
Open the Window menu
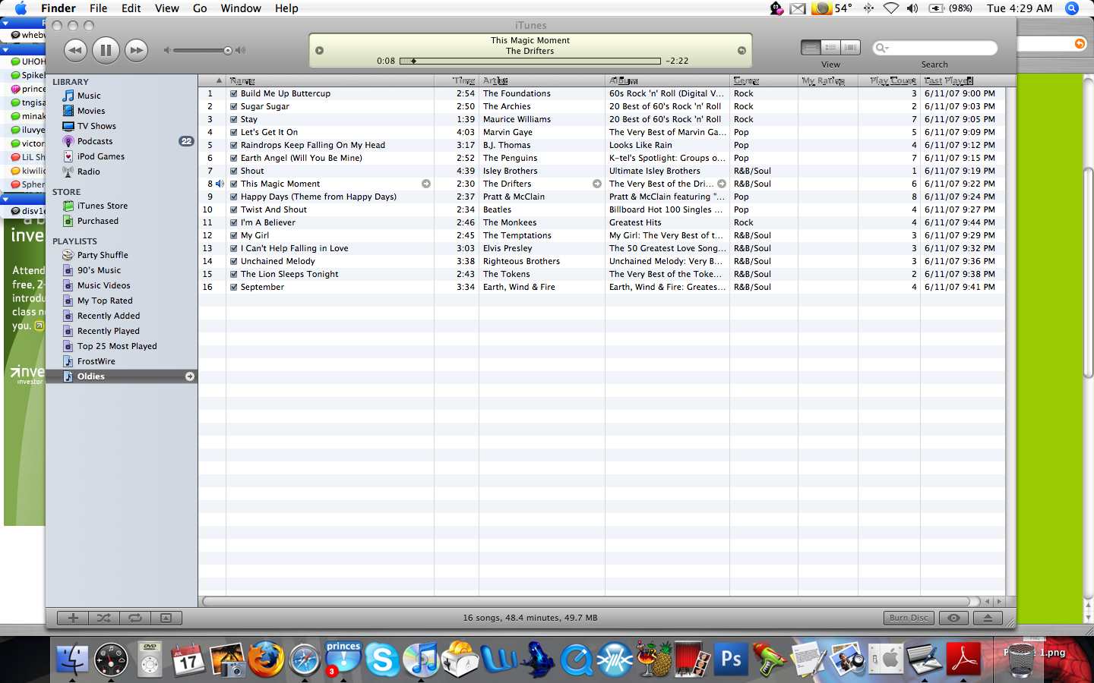(x=241, y=8)
